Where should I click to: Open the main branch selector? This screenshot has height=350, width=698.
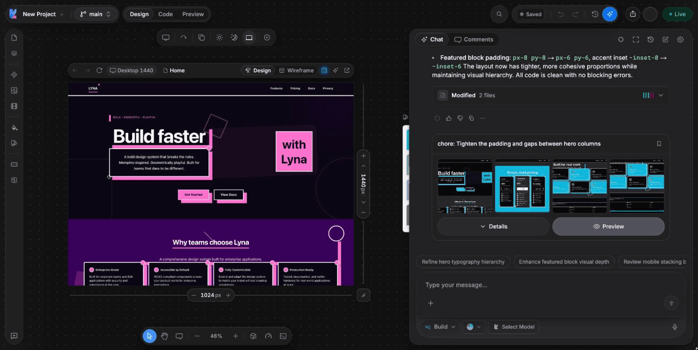click(x=95, y=14)
